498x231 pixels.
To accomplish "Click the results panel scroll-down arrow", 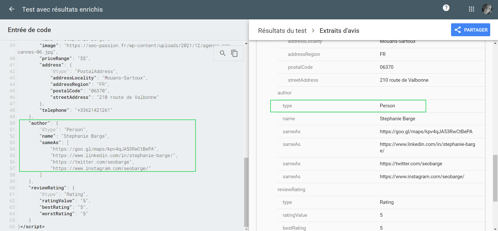I will click(x=495, y=229).
